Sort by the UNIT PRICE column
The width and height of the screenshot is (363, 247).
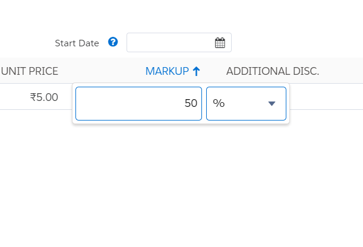(x=30, y=71)
